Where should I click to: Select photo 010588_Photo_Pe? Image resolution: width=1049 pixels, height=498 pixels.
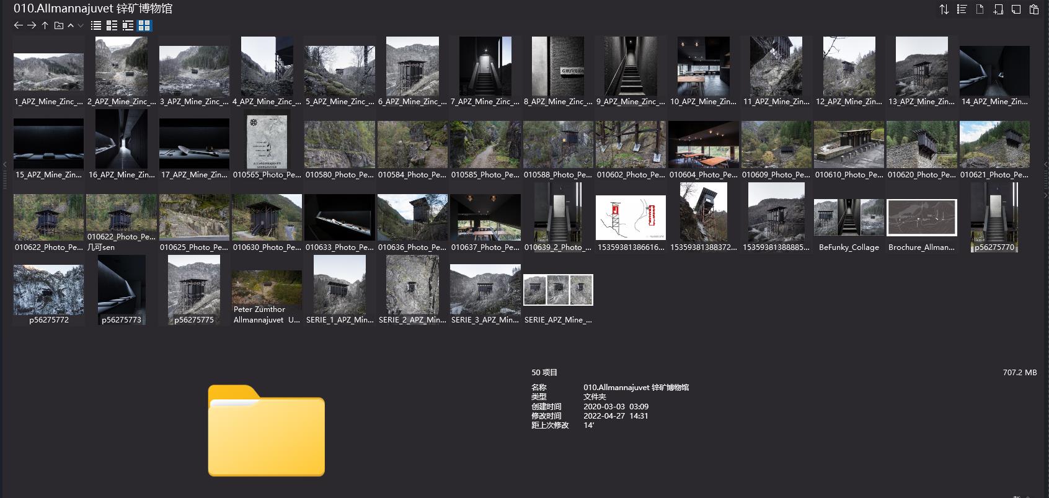[558, 145]
